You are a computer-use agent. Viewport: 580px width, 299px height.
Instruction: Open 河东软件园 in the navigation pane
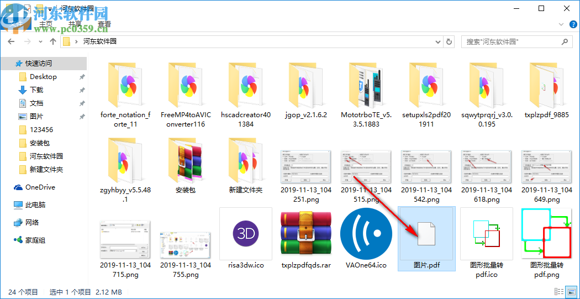[x=46, y=156]
